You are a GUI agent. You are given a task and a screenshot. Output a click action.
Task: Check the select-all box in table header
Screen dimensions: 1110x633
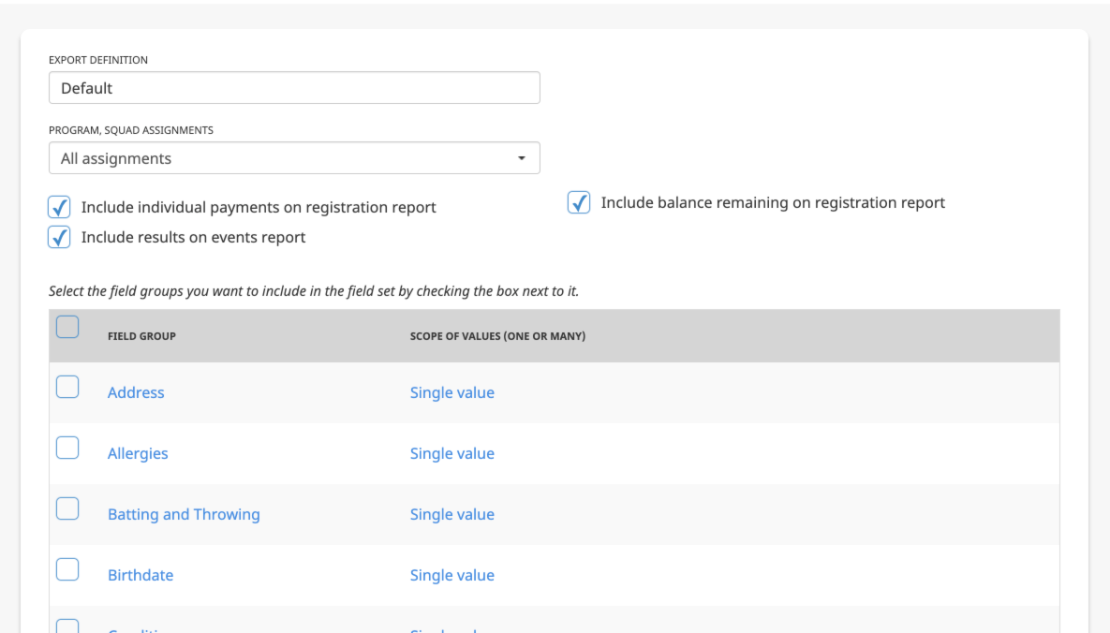point(67,327)
